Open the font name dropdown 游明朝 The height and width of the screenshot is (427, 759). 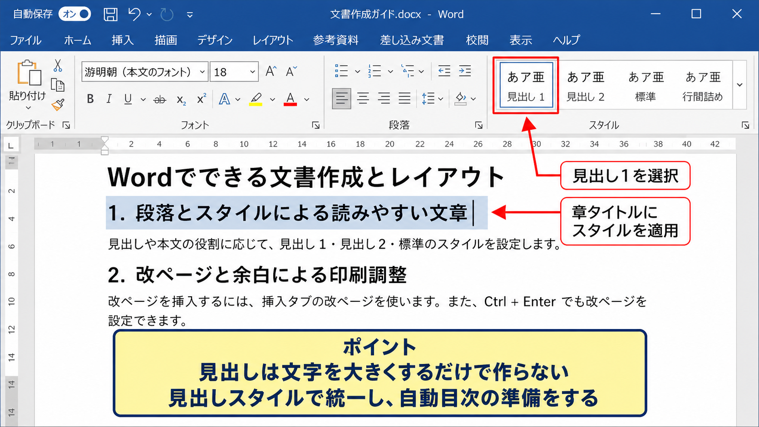tap(202, 72)
